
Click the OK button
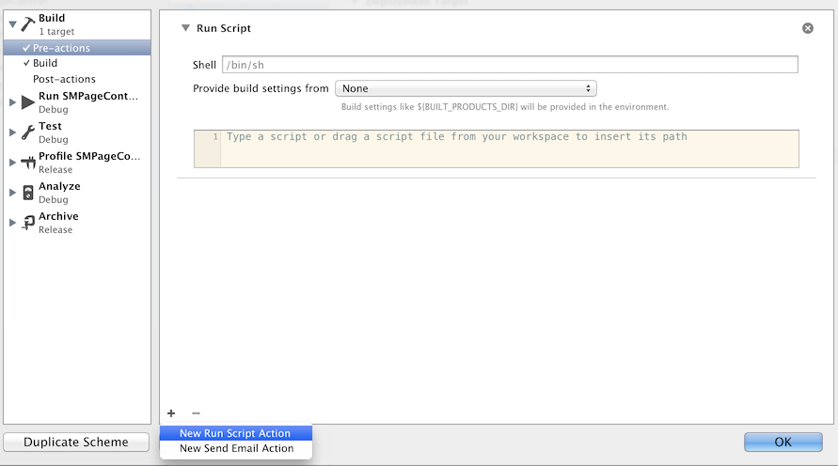783,442
